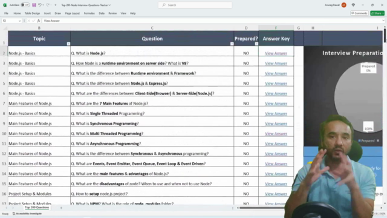387x218 pixels.
Task: Open the Home ribbon tab
Action: tap(17, 13)
